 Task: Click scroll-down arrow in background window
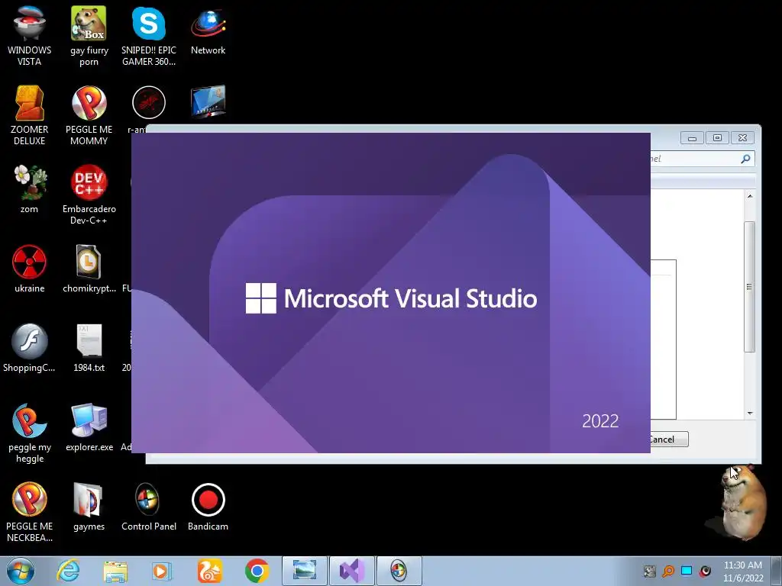pyautogui.click(x=750, y=414)
